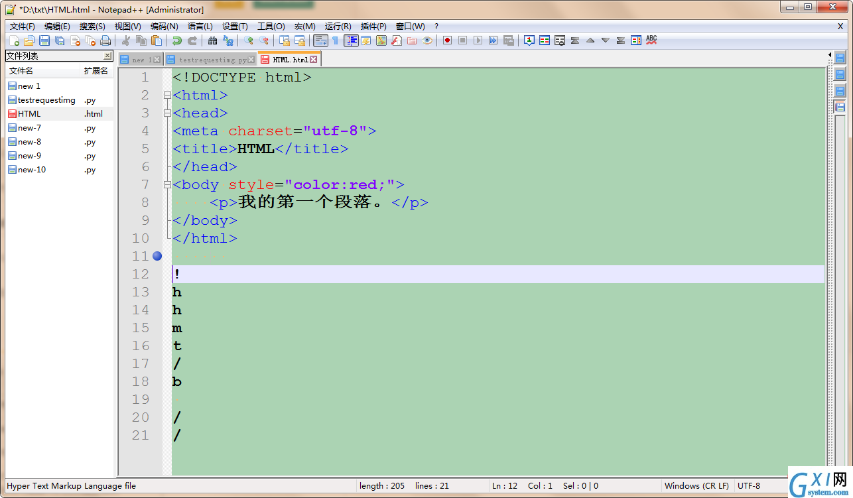Open the 插件(P) menu
853x498 pixels.
point(373,27)
